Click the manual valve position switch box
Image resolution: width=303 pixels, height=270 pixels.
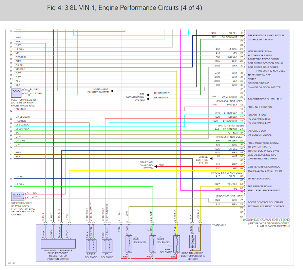[58, 244]
